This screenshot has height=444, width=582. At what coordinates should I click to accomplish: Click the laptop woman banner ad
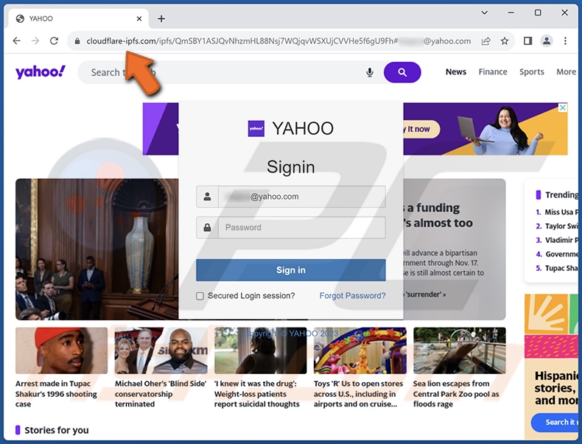pos(485,129)
